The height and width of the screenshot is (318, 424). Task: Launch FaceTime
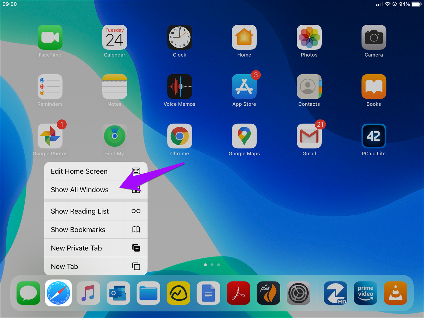[x=50, y=37]
